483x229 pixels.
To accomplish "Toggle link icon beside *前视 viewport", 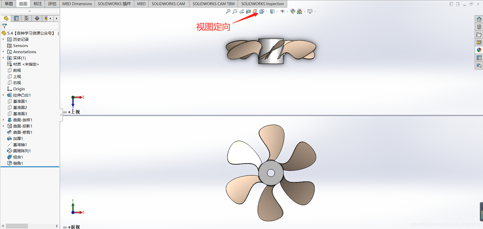I will pos(65,227).
